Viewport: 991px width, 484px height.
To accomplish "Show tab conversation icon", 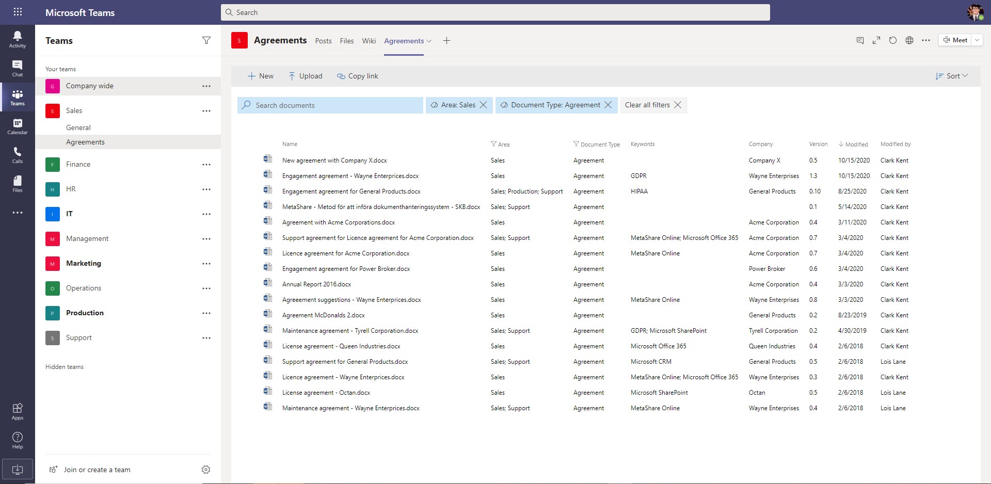I will tap(860, 40).
